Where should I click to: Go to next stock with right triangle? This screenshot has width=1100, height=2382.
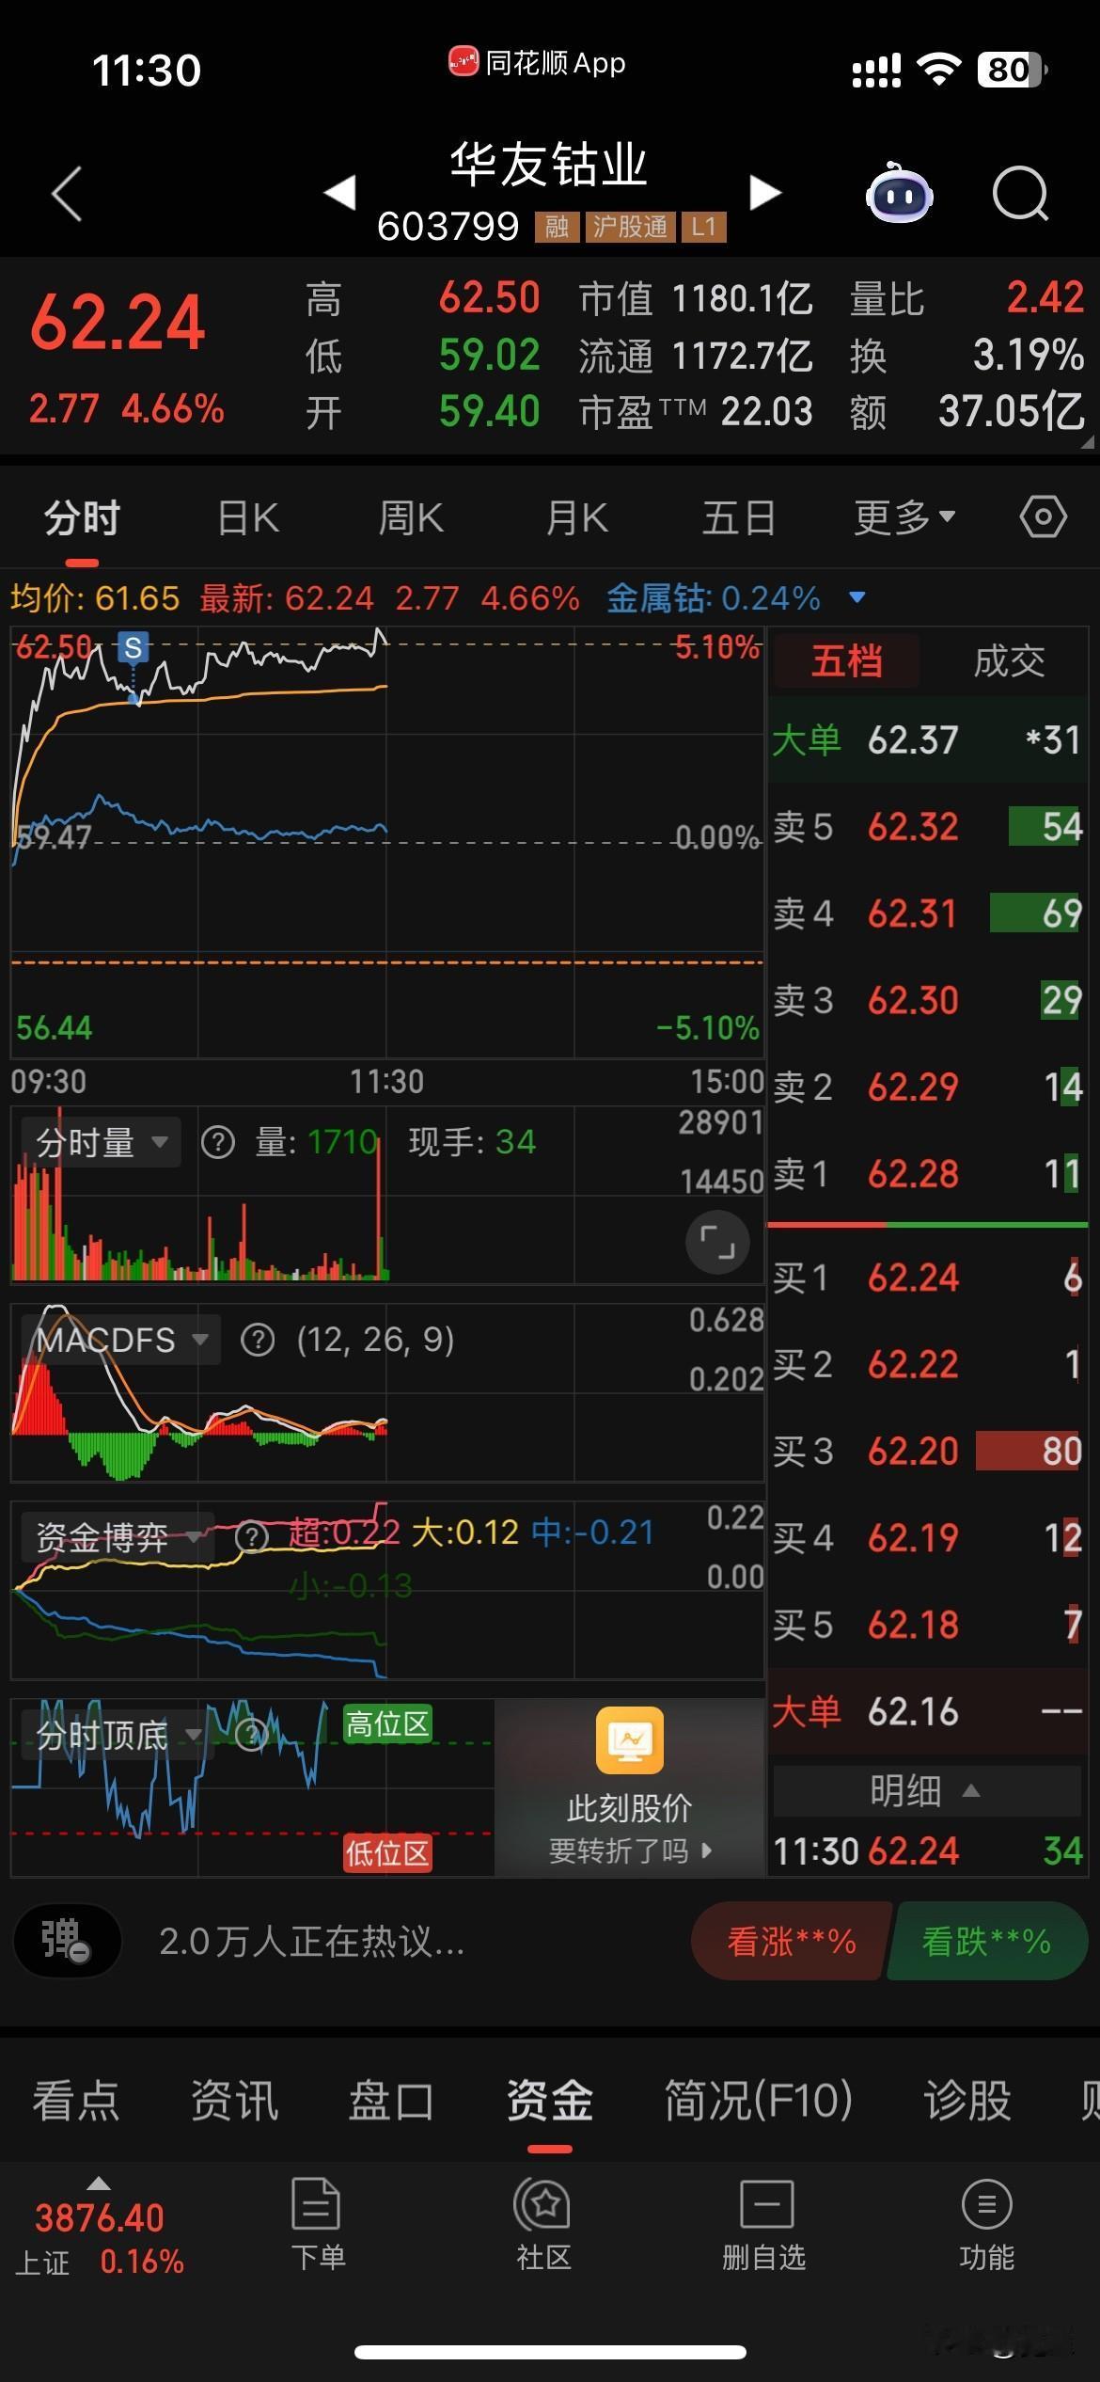point(765,193)
